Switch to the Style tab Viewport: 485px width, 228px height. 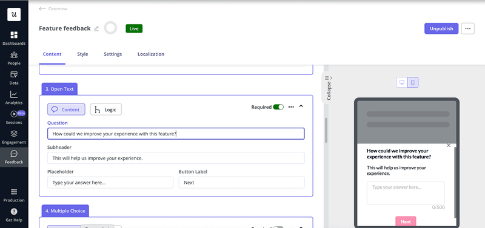[82, 54]
